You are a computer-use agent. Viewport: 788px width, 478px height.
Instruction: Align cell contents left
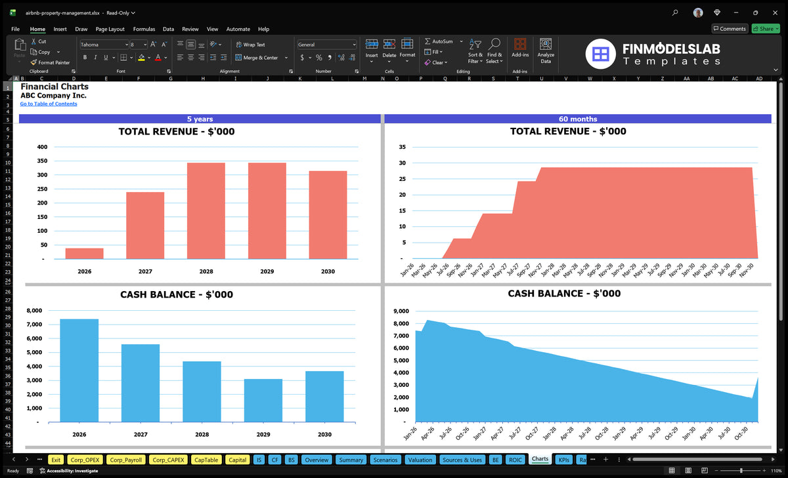(180, 58)
